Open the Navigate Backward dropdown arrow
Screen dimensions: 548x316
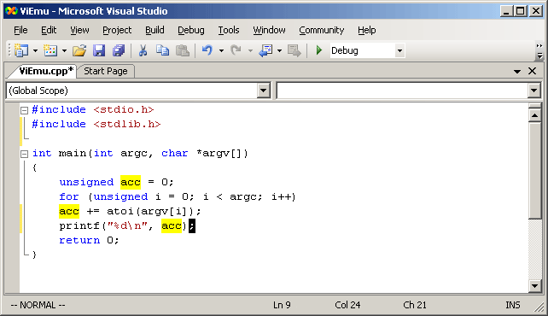tap(280, 51)
